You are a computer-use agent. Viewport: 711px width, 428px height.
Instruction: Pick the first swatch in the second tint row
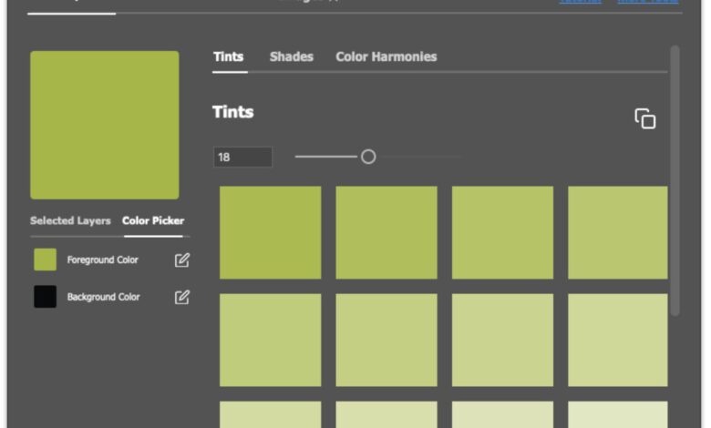click(x=270, y=340)
